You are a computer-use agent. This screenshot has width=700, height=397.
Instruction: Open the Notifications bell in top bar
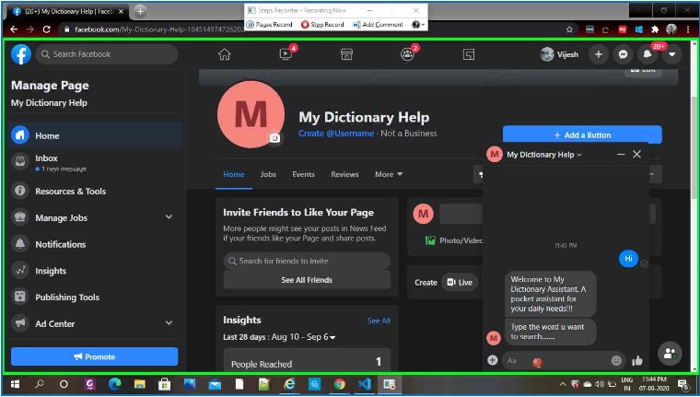pos(647,54)
